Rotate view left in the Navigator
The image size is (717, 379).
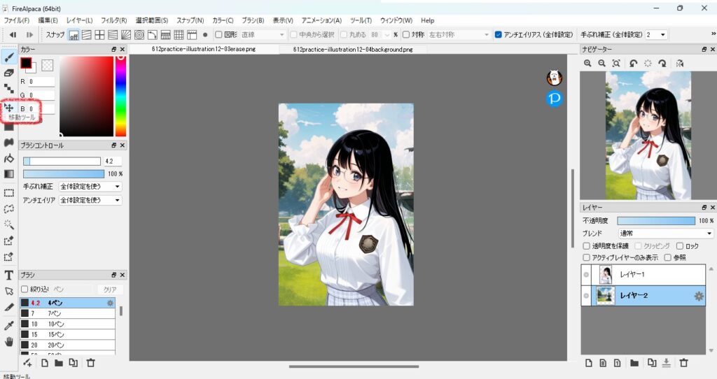[633, 64]
